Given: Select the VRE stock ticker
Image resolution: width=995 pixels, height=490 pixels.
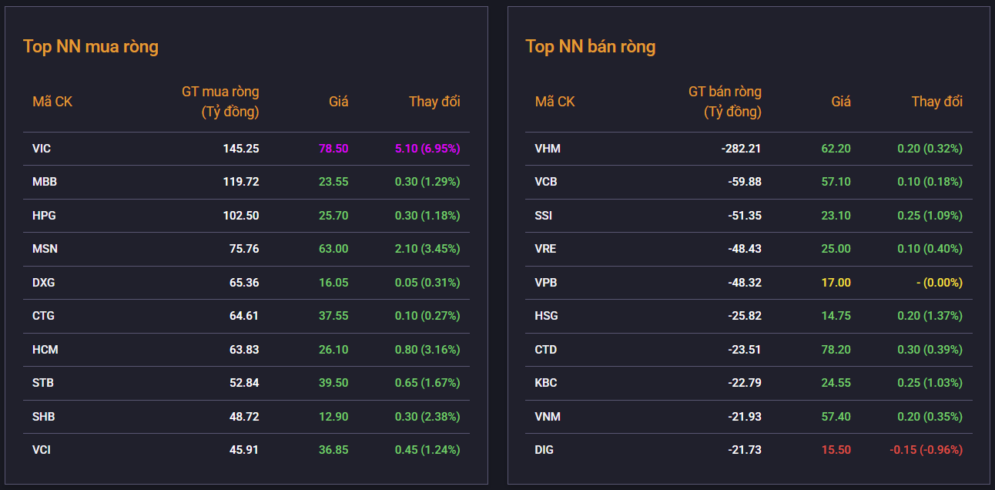Looking at the screenshot, I should (545, 249).
